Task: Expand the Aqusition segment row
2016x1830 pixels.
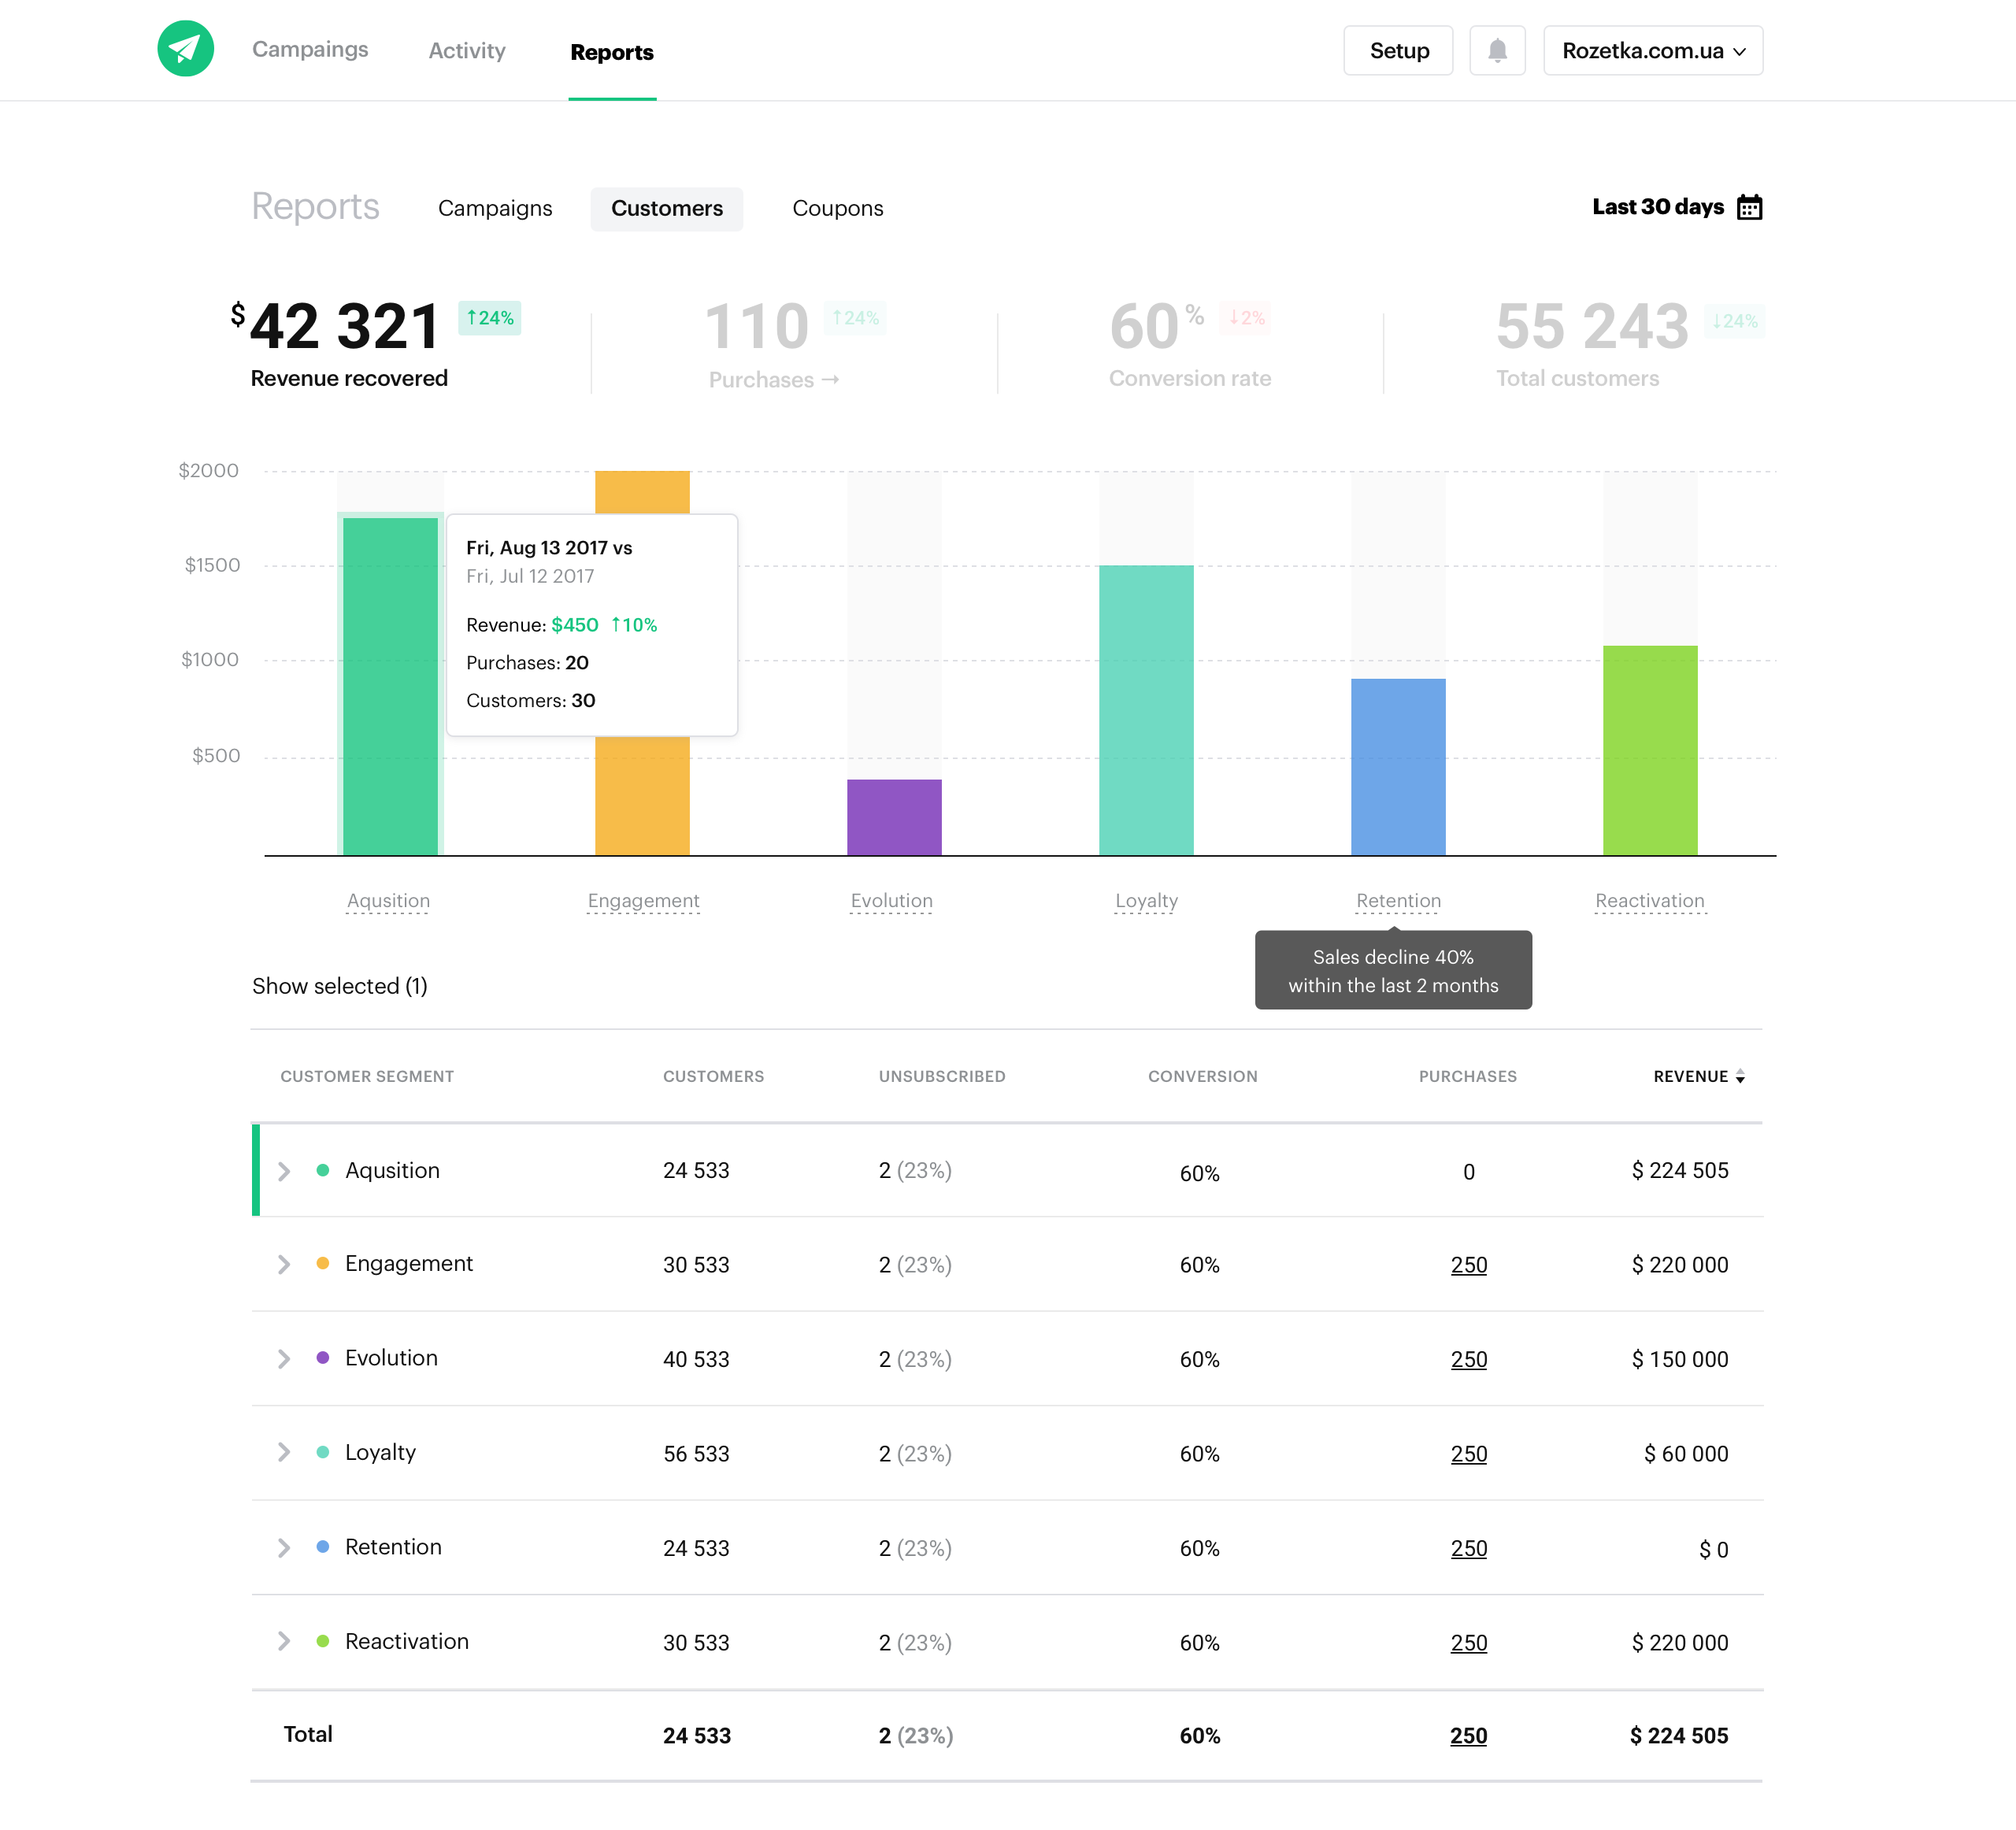Action: [284, 1171]
